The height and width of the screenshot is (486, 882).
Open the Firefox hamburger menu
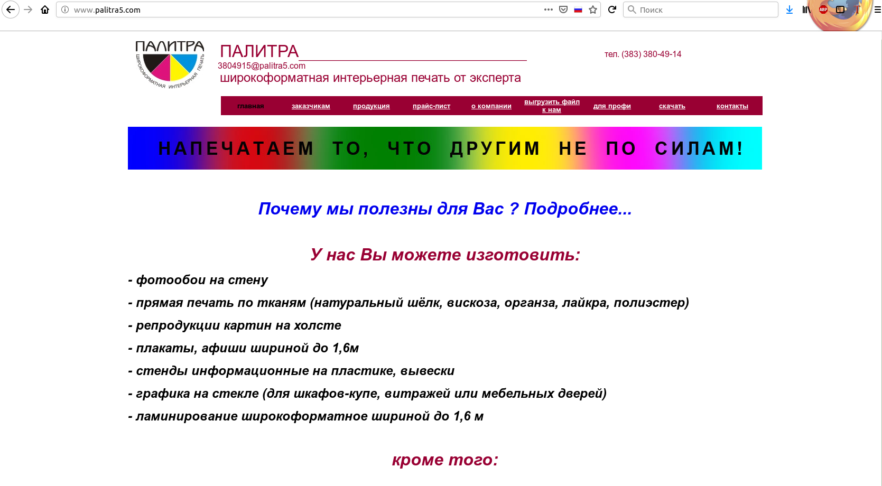pyautogui.click(x=877, y=10)
